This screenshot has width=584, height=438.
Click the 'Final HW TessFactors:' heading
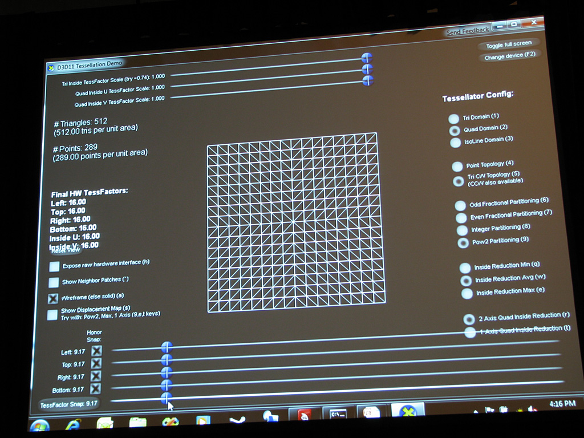pyautogui.click(x=90, y=193)
